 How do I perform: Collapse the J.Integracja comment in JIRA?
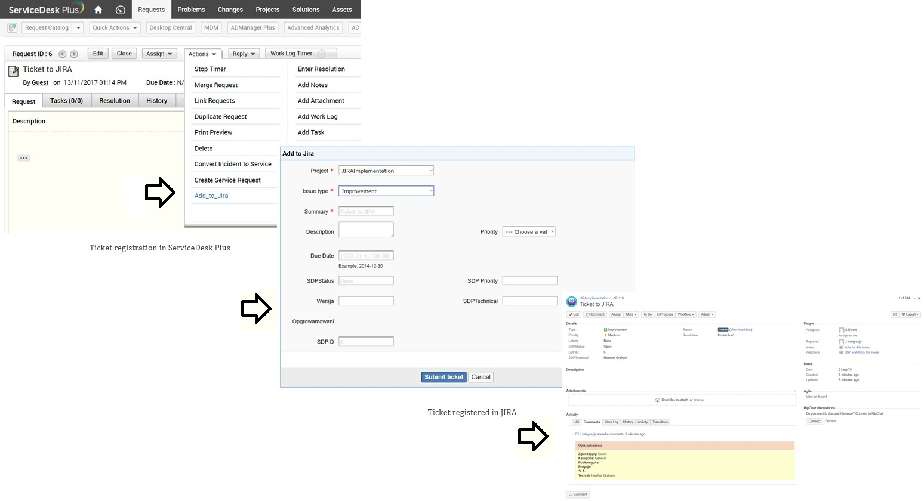(572, 434)
